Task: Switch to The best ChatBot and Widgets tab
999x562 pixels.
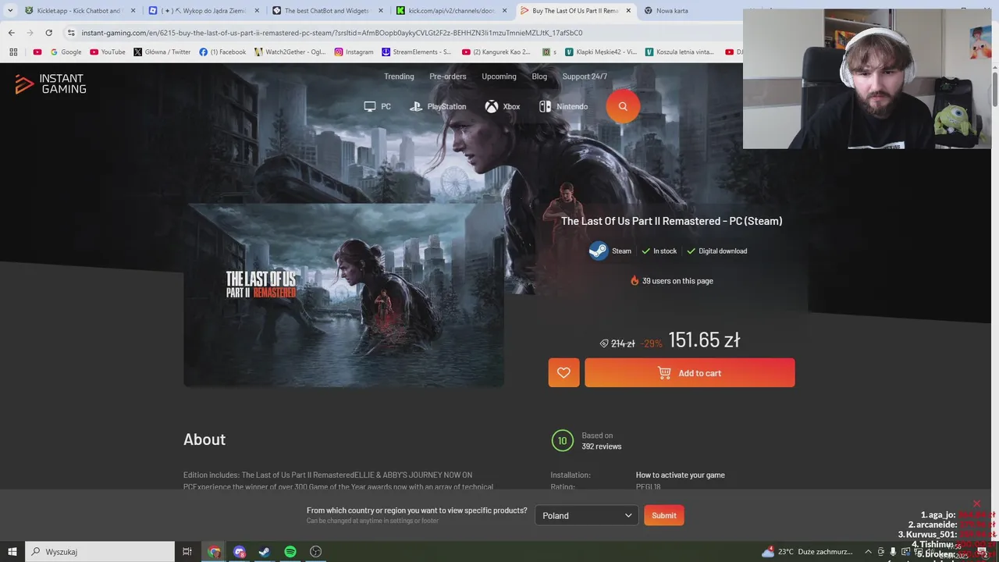Action: click(328, 11)
